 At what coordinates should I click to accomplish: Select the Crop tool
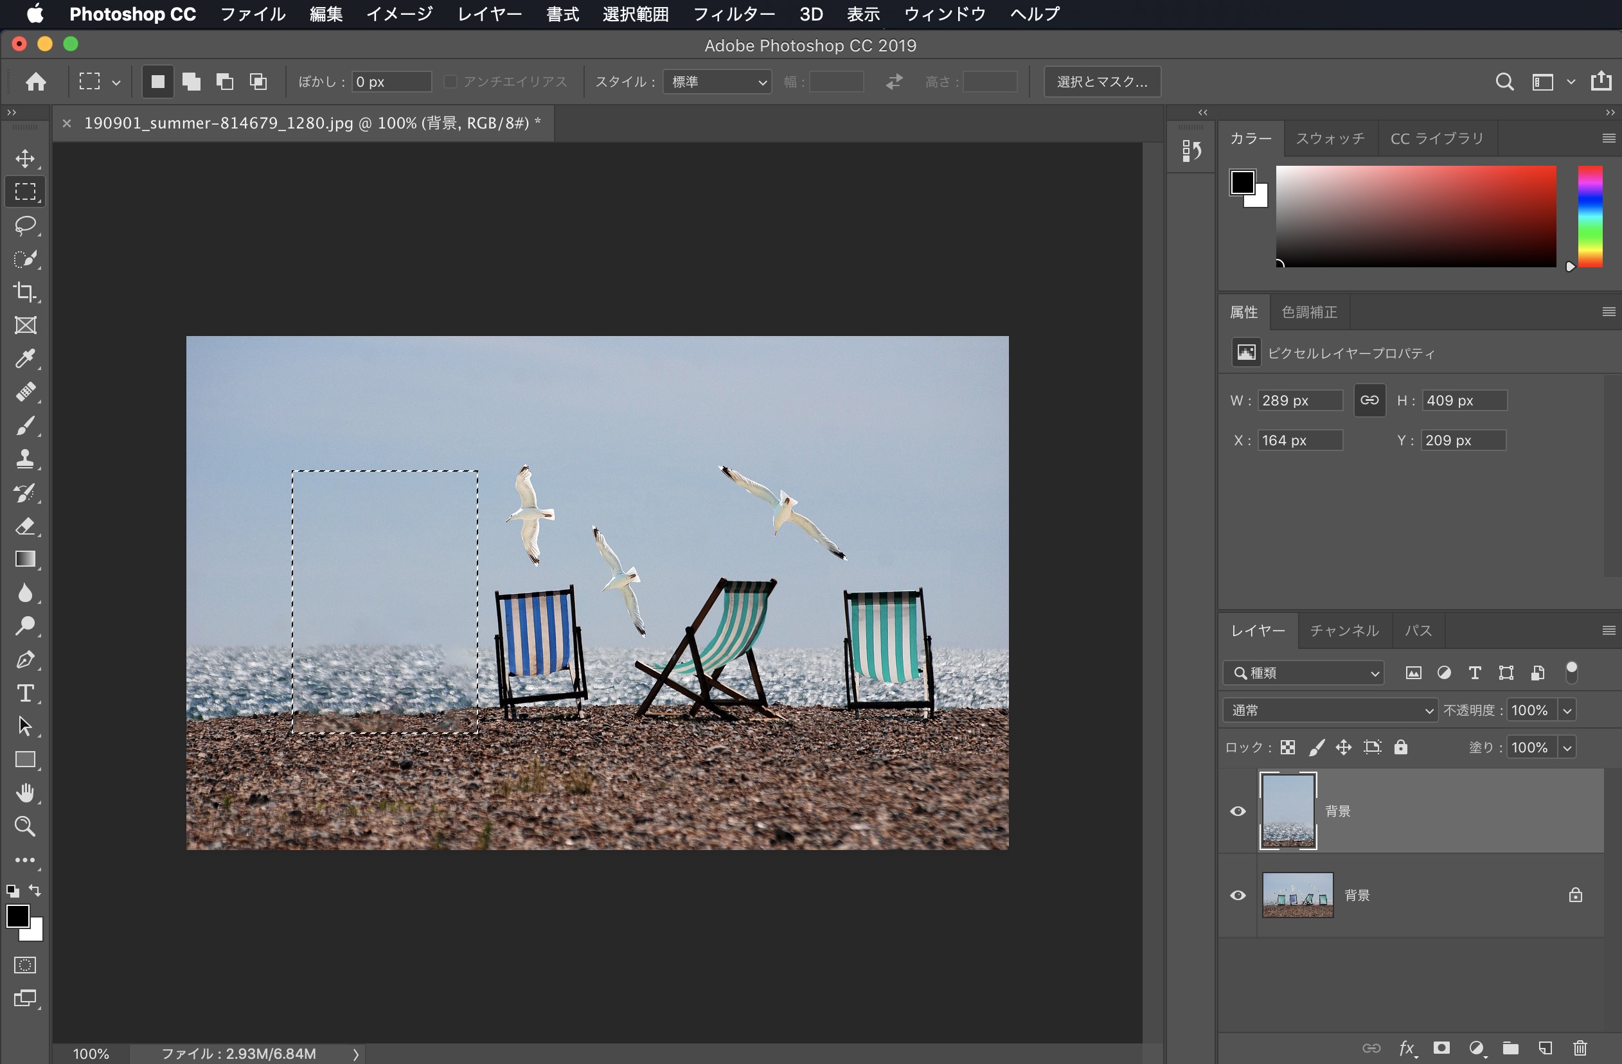coord(25,292)
